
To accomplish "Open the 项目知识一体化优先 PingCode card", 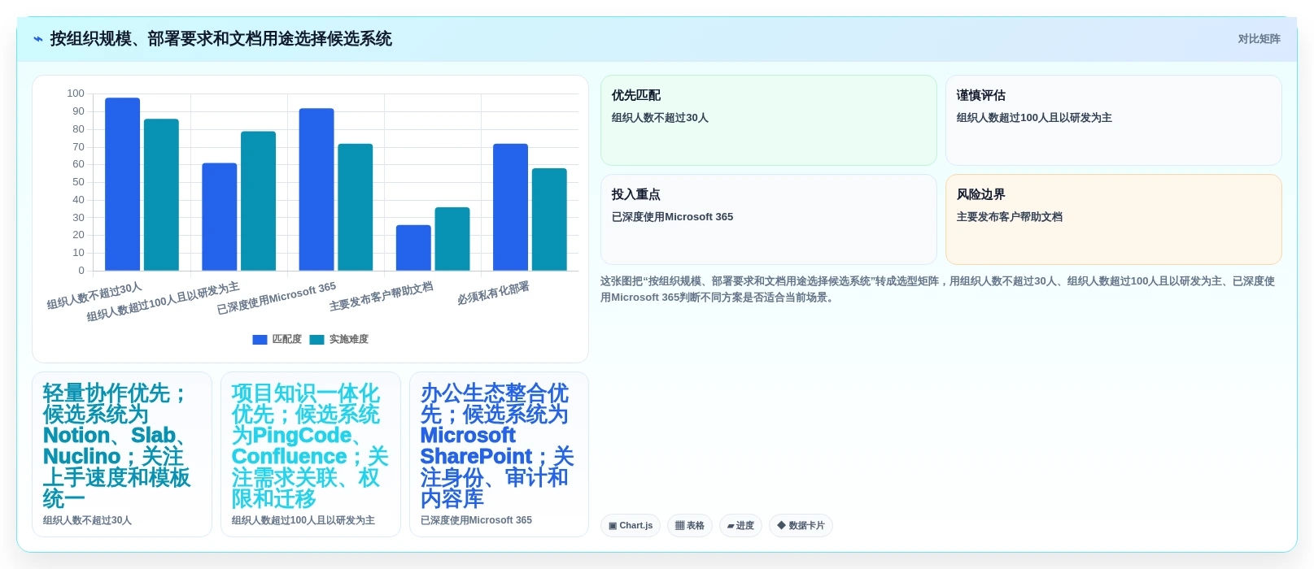I will [x=311, y=454].
